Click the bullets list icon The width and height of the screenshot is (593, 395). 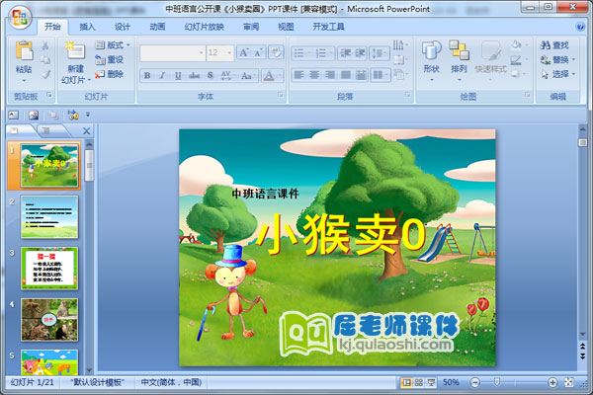[301, 53]
